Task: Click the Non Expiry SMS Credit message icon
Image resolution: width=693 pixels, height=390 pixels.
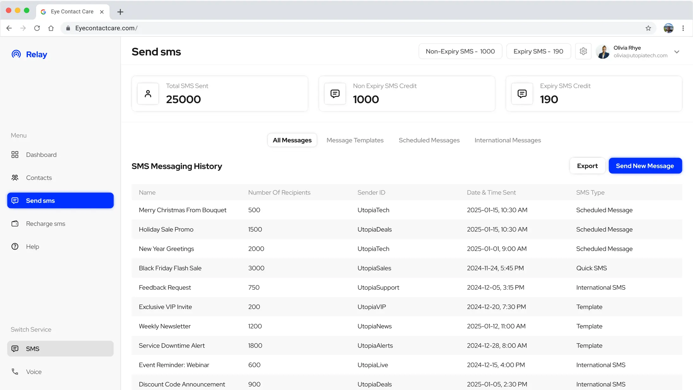Action: 335,94
